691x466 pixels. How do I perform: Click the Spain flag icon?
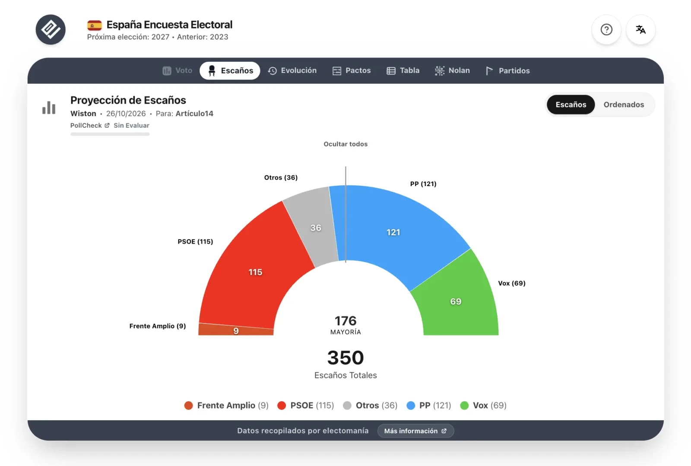pos(95,25)
